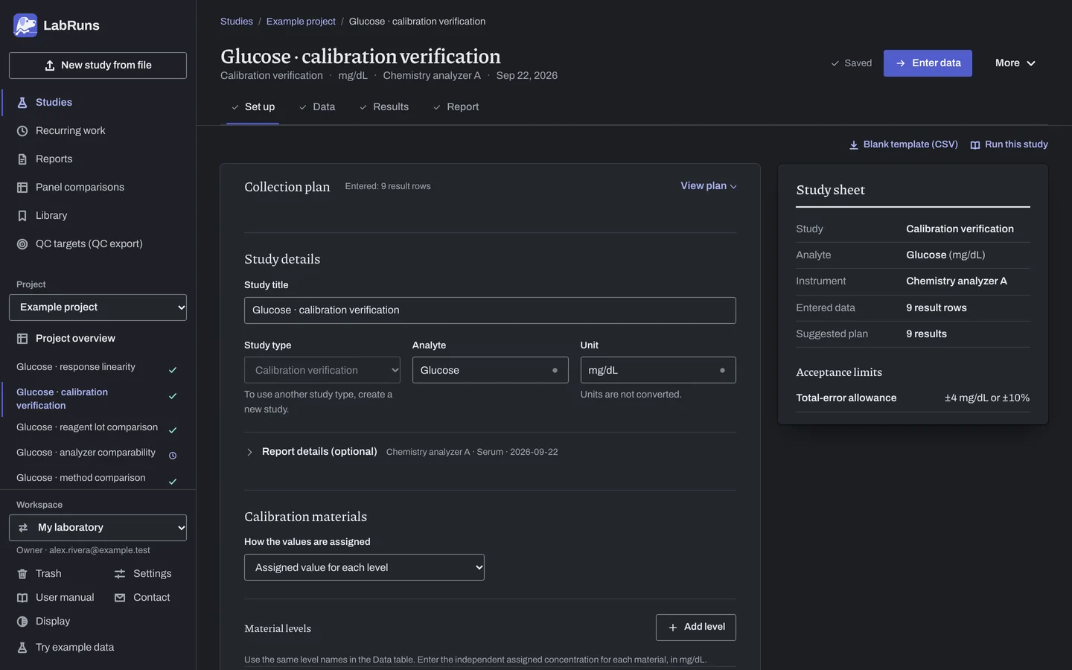Open the Studies flask icon
The width and height of the screenshot is (1072, 670).
click(x=22, y=103)
